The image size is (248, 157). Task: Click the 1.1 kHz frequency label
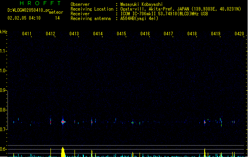3,51
